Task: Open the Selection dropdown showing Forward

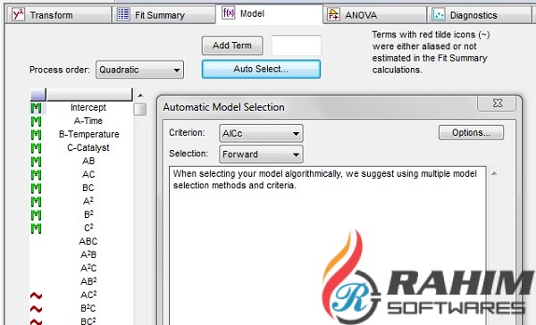Action: (261, 154)
